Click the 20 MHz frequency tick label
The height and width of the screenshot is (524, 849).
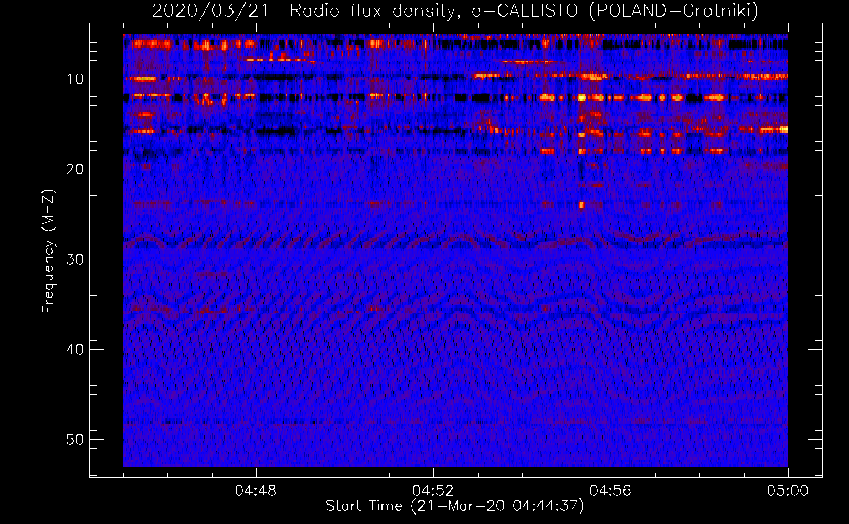click(x=76, y=169)
